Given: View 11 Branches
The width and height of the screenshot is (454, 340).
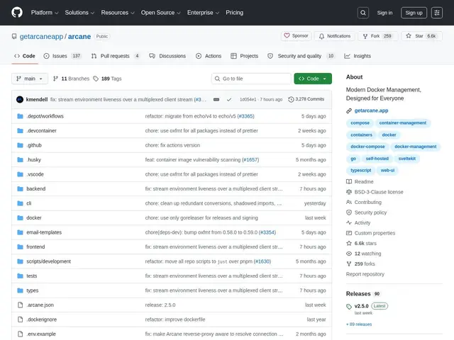Looking at the screenshot, I should [71, 79].
